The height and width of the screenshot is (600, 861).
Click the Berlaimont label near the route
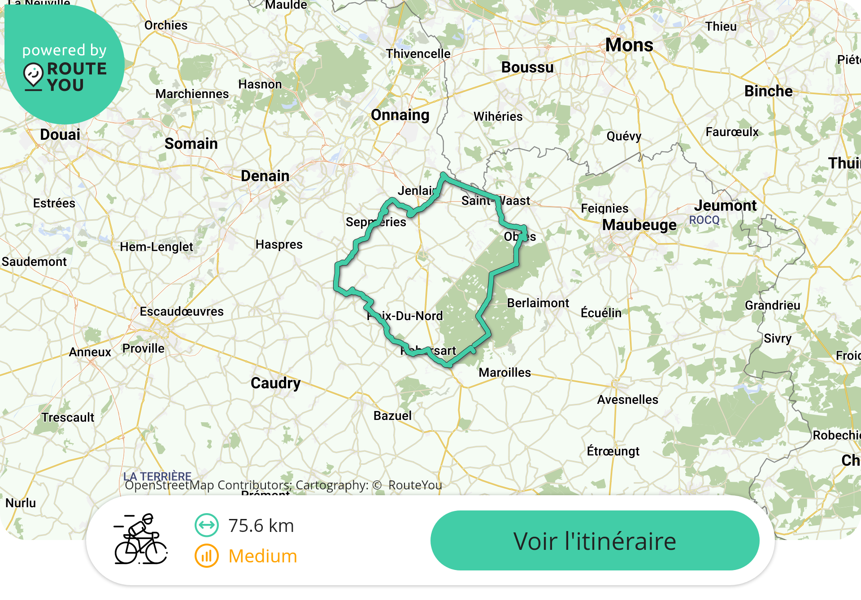[x=538, y=303]
